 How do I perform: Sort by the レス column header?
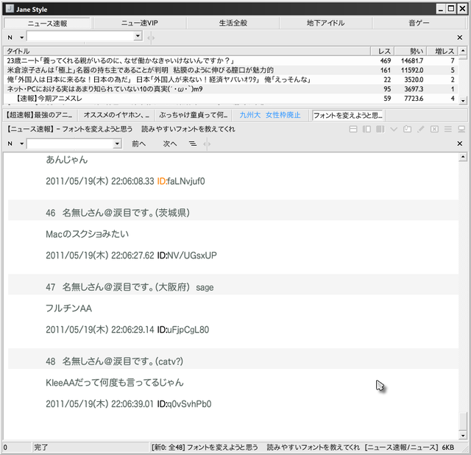(383, 51)
